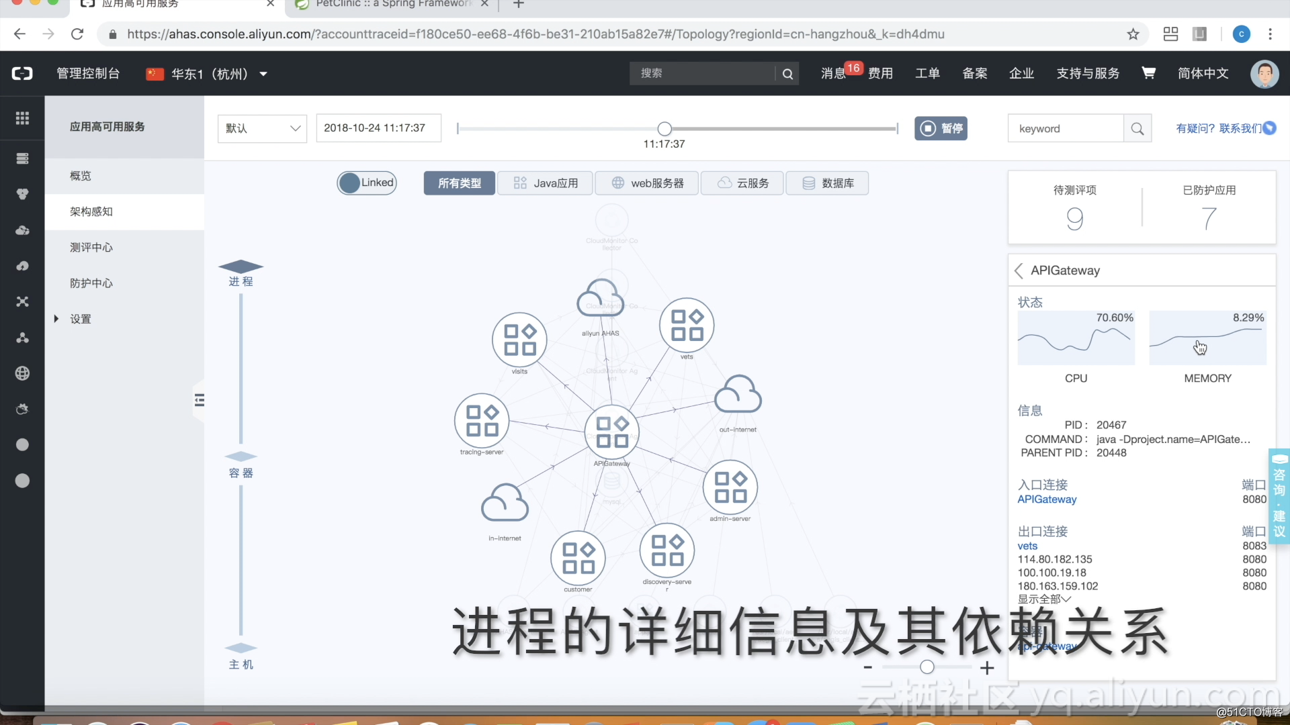Select the 所有类型 filter tab

[460, 183]
